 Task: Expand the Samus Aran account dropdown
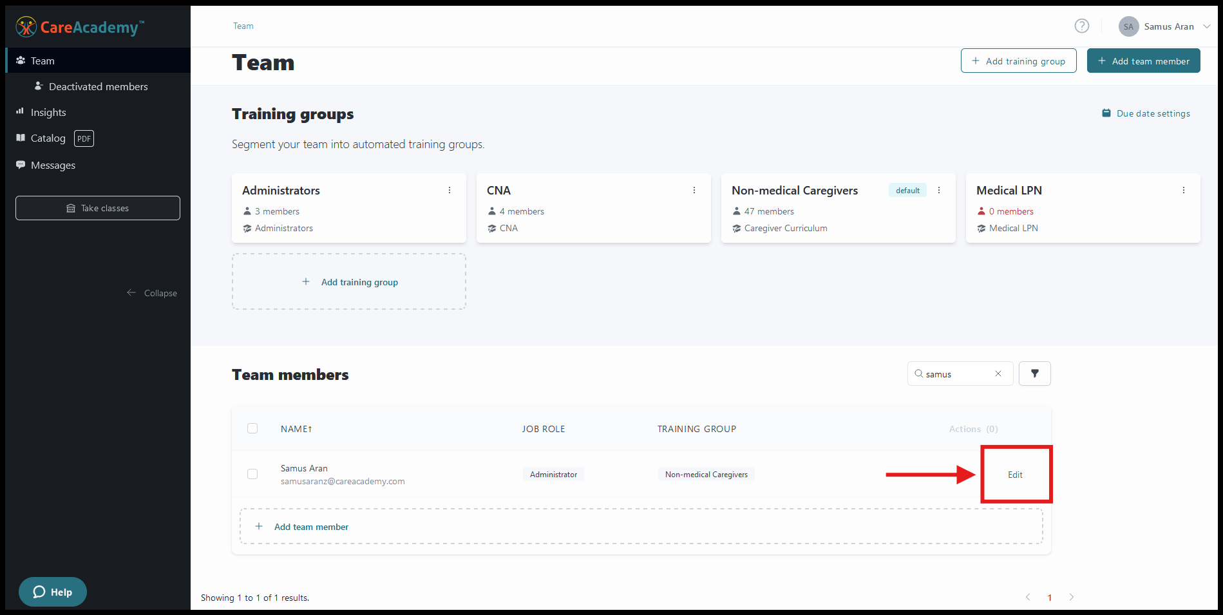click(1206, 26)
